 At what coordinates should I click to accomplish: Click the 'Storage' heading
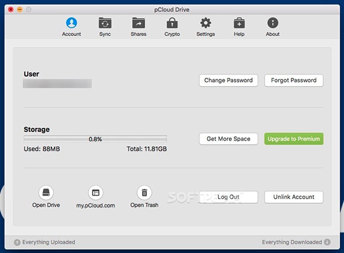[37, 129]
